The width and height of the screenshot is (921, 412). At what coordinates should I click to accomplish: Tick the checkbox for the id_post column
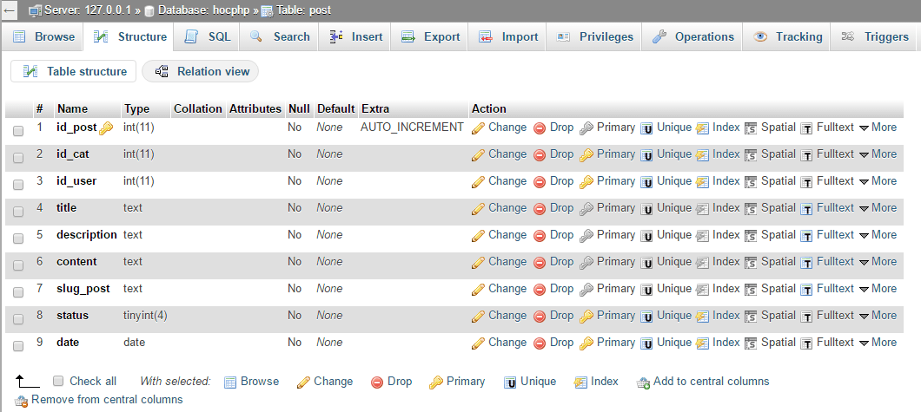point(18,130)
